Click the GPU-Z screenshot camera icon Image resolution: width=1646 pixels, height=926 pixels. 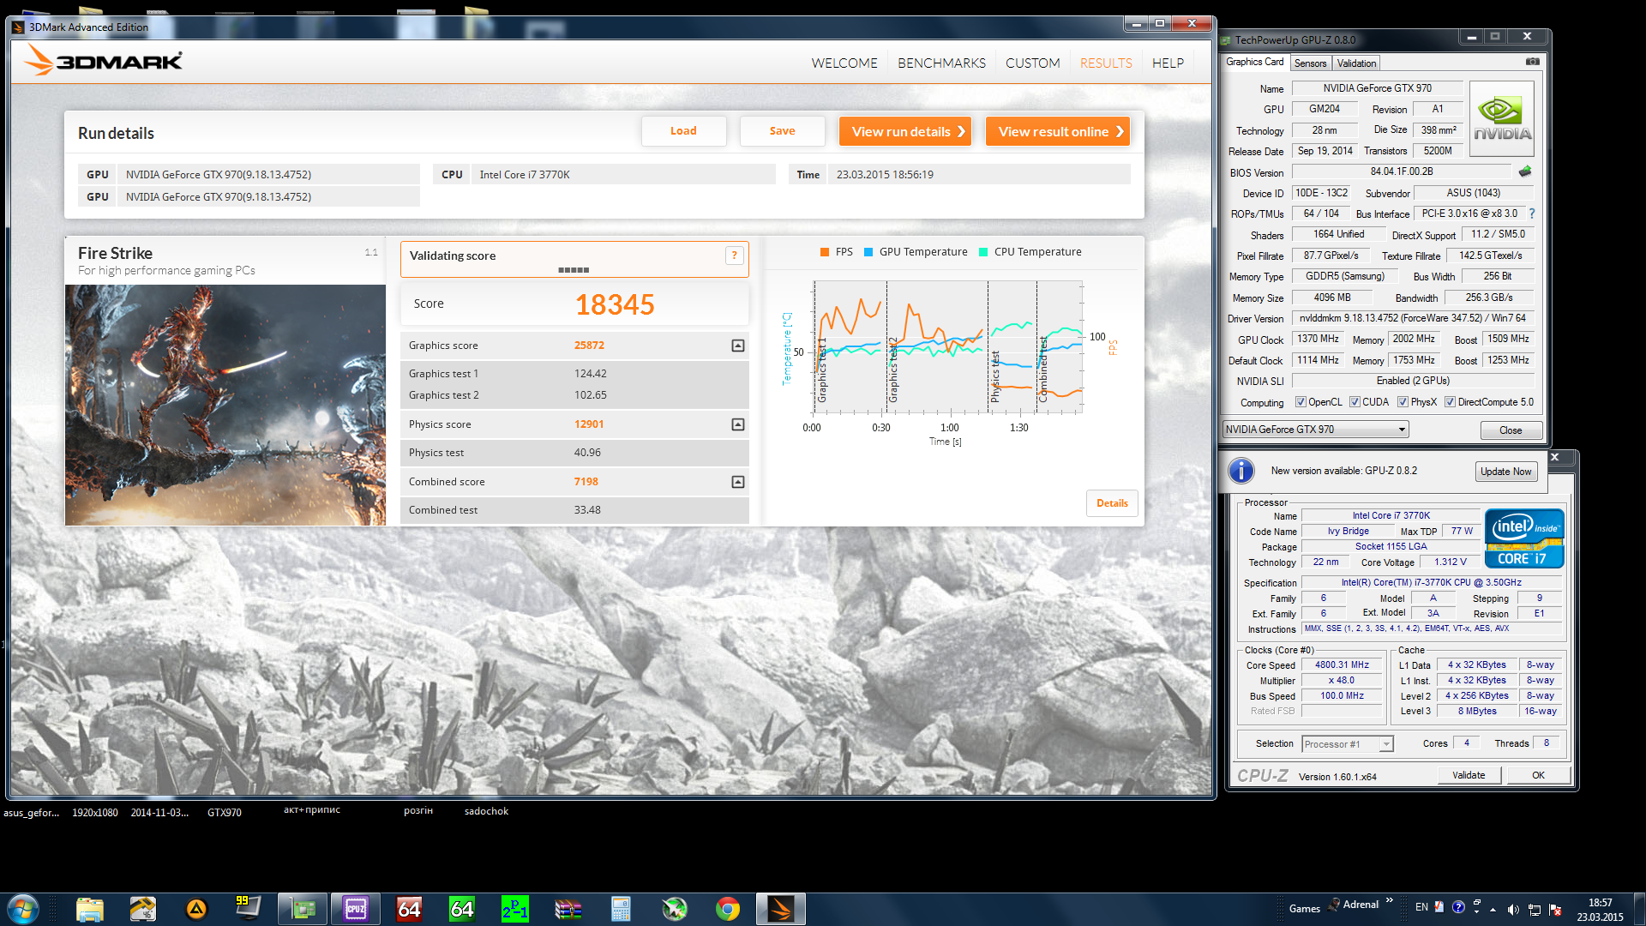click(x=1533, y=62)
